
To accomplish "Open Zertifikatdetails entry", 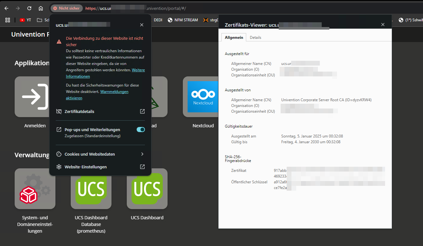I will coord(100,111).
